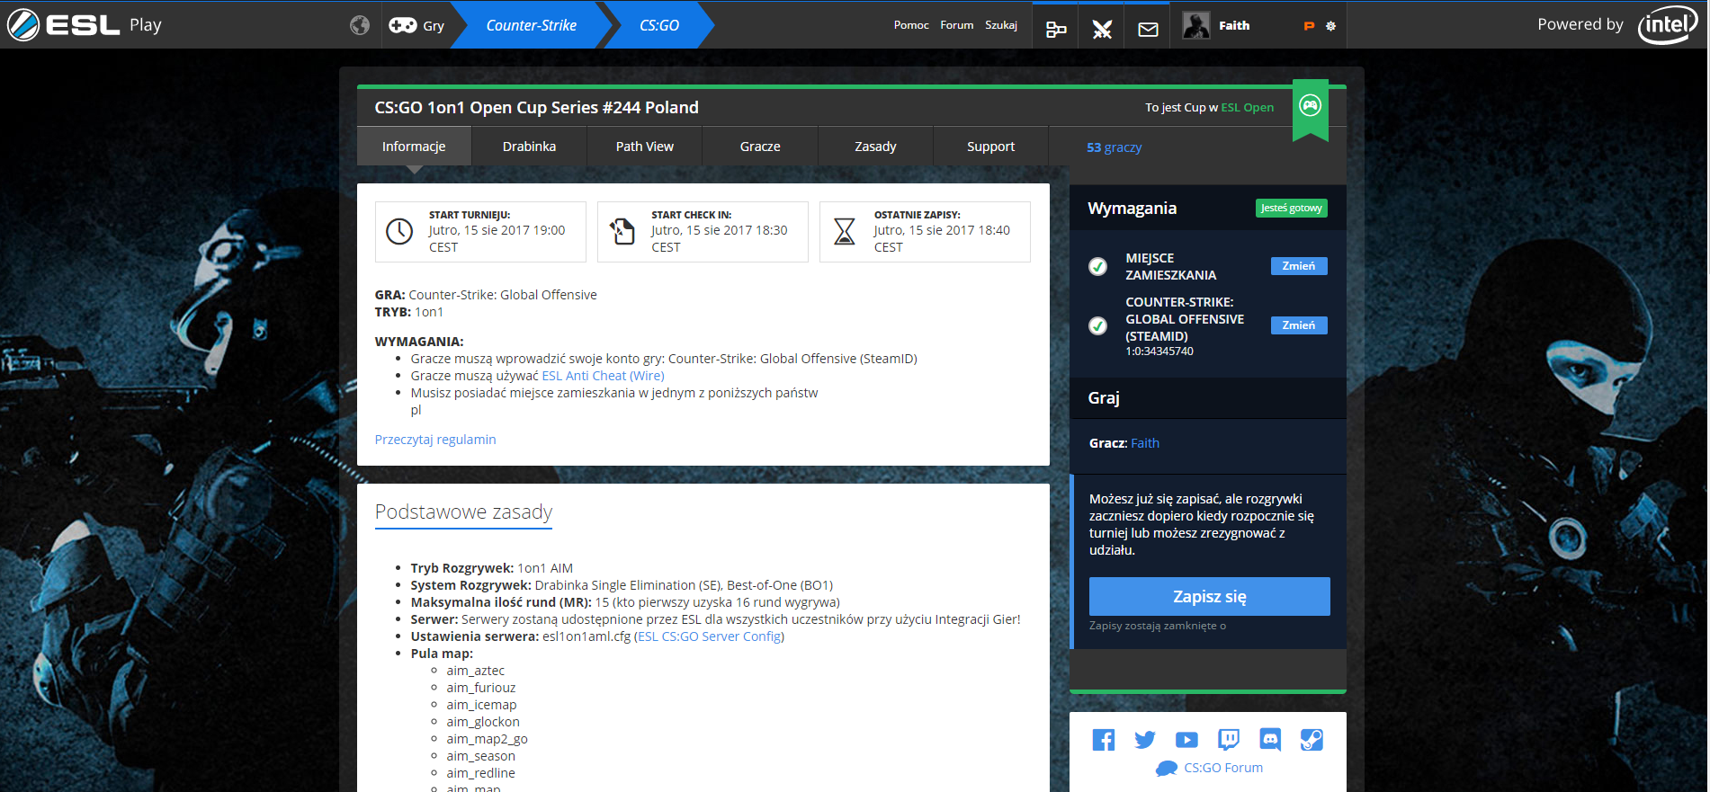Open the Przeczytaj regulamin link

click(435, 440)
